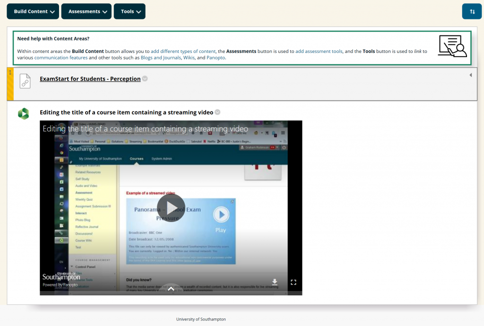Open the Build Content menu
Screen dimensions: 484x326
click(x=33, y=11)
